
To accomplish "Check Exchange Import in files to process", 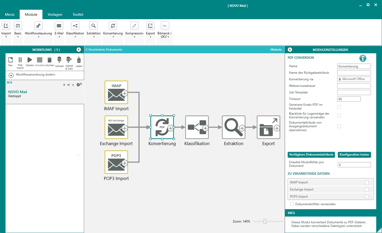I will click(367, 189).
